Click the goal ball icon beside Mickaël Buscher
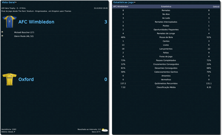The height and width of the screenshot is (135, 222). coord(2,32)
